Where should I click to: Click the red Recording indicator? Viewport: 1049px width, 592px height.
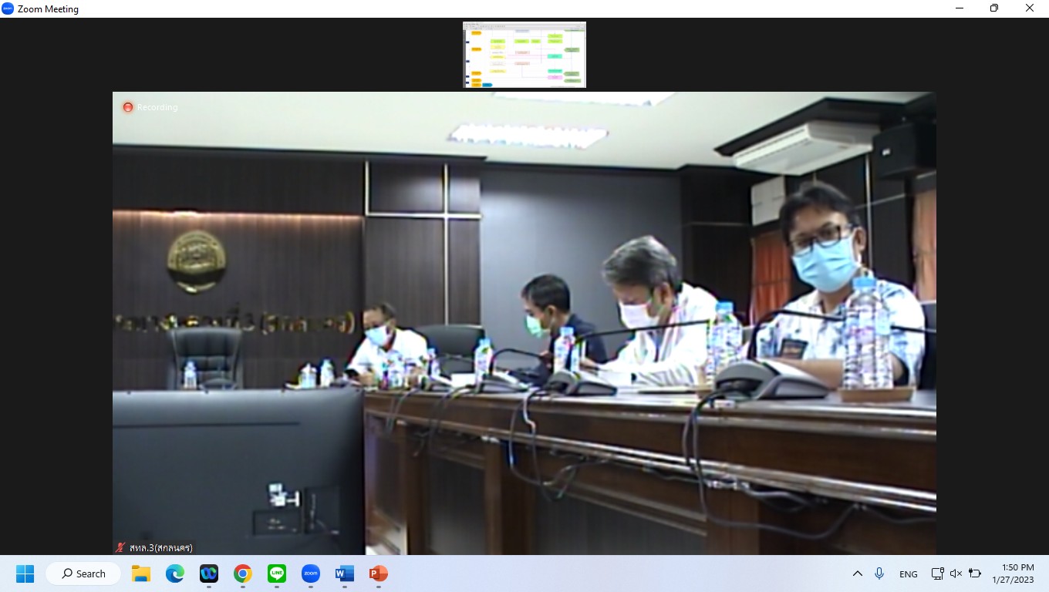click(x=128, y=107)
